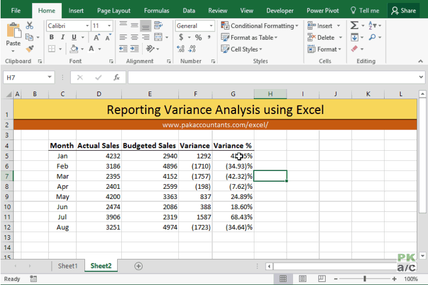The height and width of the screenshot is (285, 428).
Task: Apply Comma Style format
Action: coord(209,37)
